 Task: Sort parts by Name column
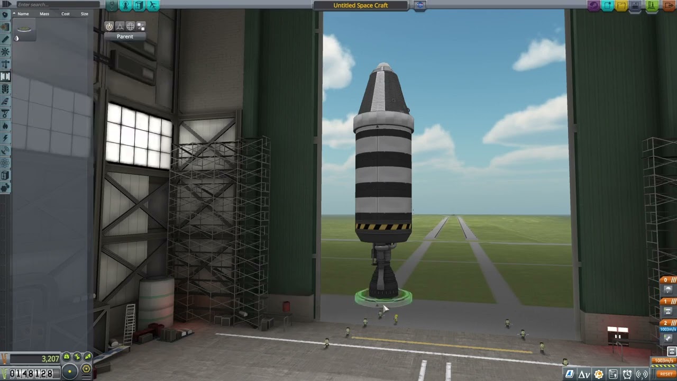[23, 14]
